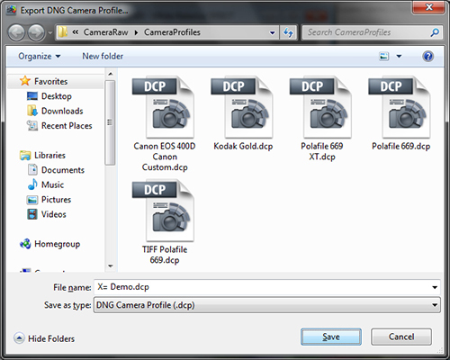This screenshot has width=450, height=360.
Task: Click the Back navigation arrow
Action: 16,32
